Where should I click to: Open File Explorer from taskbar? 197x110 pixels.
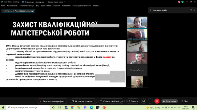pyautogui.click(x=79, y=107)
